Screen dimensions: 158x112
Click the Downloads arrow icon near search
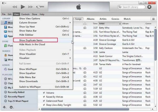click(149, 7)
